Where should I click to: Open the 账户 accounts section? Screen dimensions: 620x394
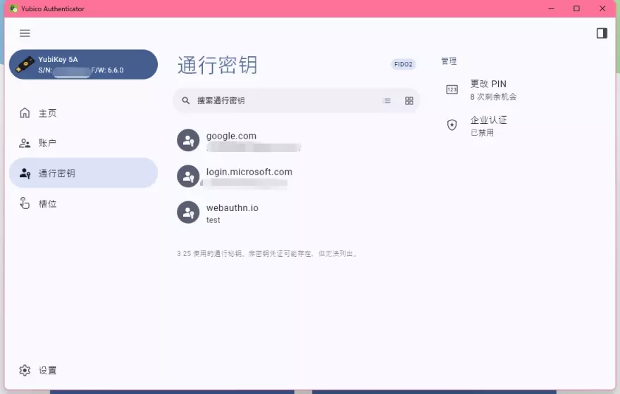(48, 143)
